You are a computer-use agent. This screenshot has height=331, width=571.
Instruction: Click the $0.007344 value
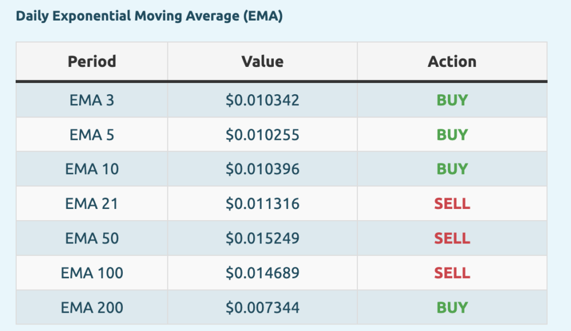263,308
